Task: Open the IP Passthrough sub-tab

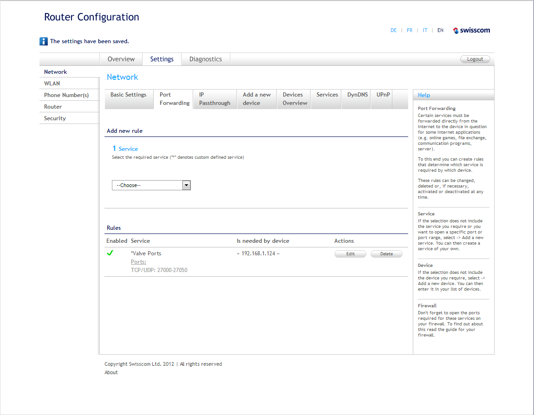Action: coord(215,99)
